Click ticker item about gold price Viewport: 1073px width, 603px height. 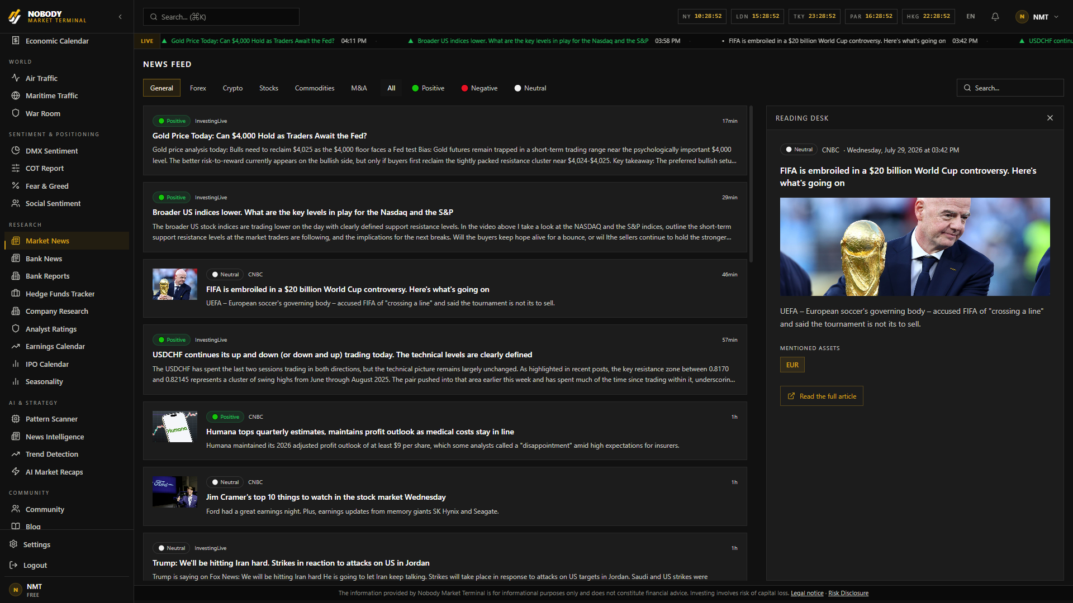click(x=253, y=41)
